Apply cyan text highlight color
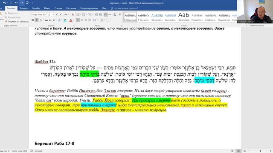The width and height of the screenshot is (273, 153). [x=65, y=20]
